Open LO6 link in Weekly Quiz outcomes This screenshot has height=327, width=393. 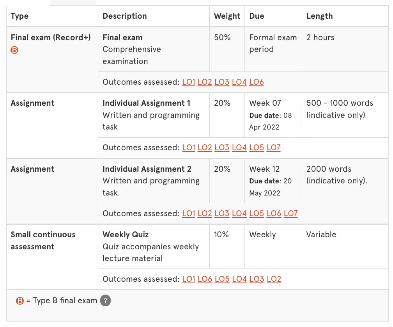[x=205, y=279]
